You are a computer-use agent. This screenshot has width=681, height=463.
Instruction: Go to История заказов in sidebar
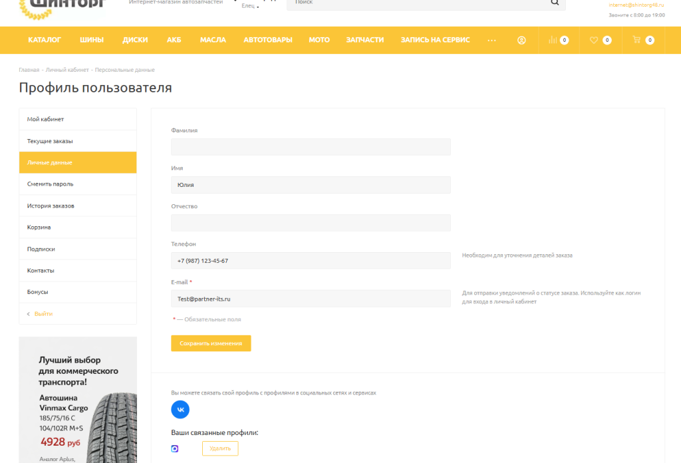pos(78,206)
